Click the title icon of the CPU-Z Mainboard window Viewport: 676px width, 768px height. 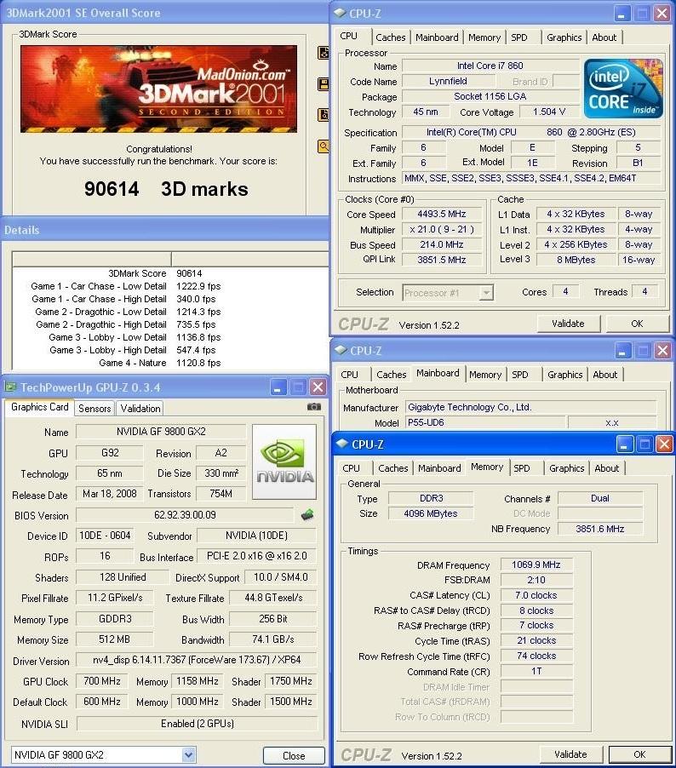tap(341, 350)
